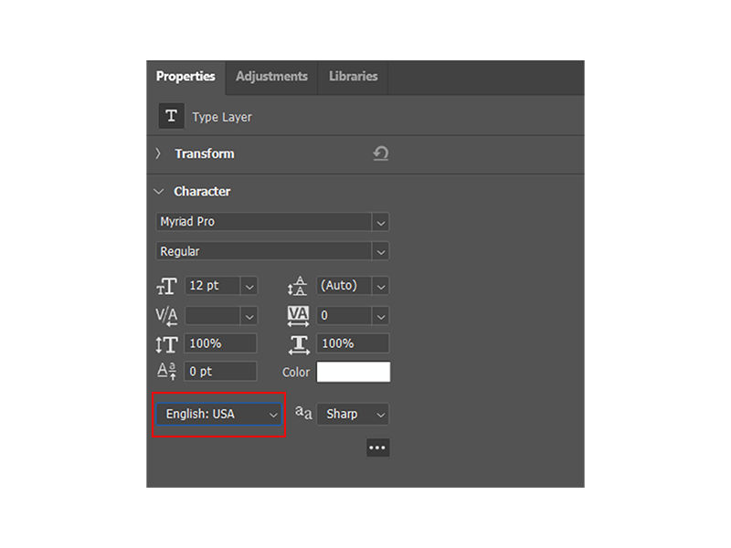Collapse the Character section
The height and width of the screenshot is (548, 731).
[x=158, y=192]
